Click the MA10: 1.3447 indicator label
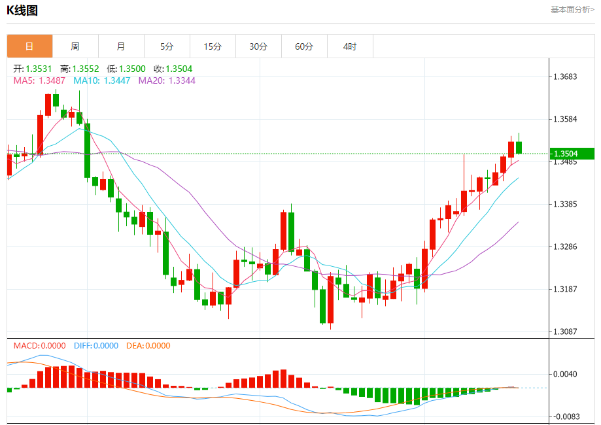601x425 pixels. pyautogui.click(x=102, y=80)
